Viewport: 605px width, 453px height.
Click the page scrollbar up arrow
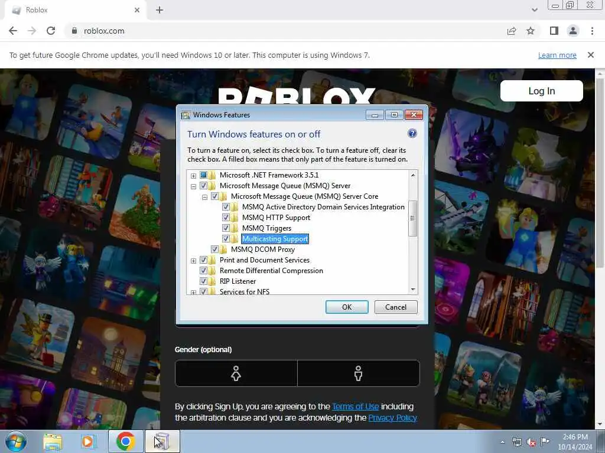(x=600, y=73)
